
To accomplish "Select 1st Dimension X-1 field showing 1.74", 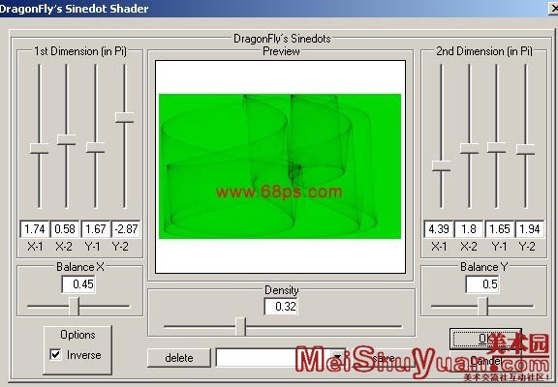I will coord(35,229).
